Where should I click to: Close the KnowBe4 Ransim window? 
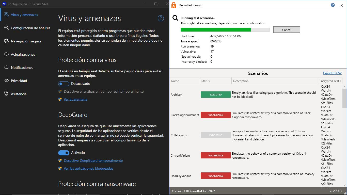[x=342, y=5]
